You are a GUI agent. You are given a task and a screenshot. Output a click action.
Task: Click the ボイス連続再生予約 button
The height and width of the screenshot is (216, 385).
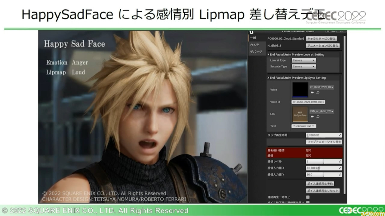320,184
